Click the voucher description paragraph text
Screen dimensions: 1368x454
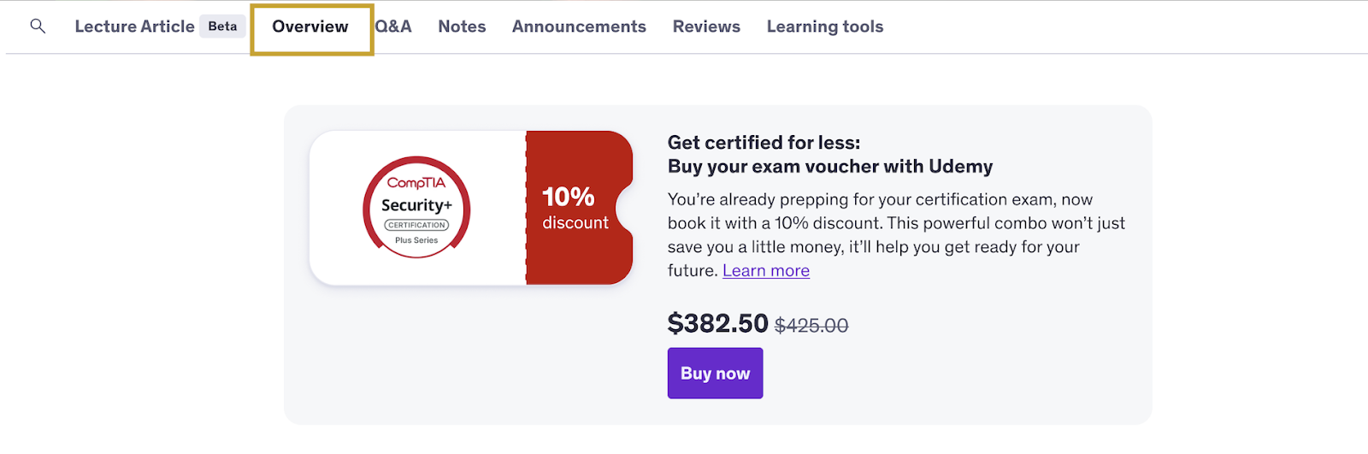(x=896, y=234)
